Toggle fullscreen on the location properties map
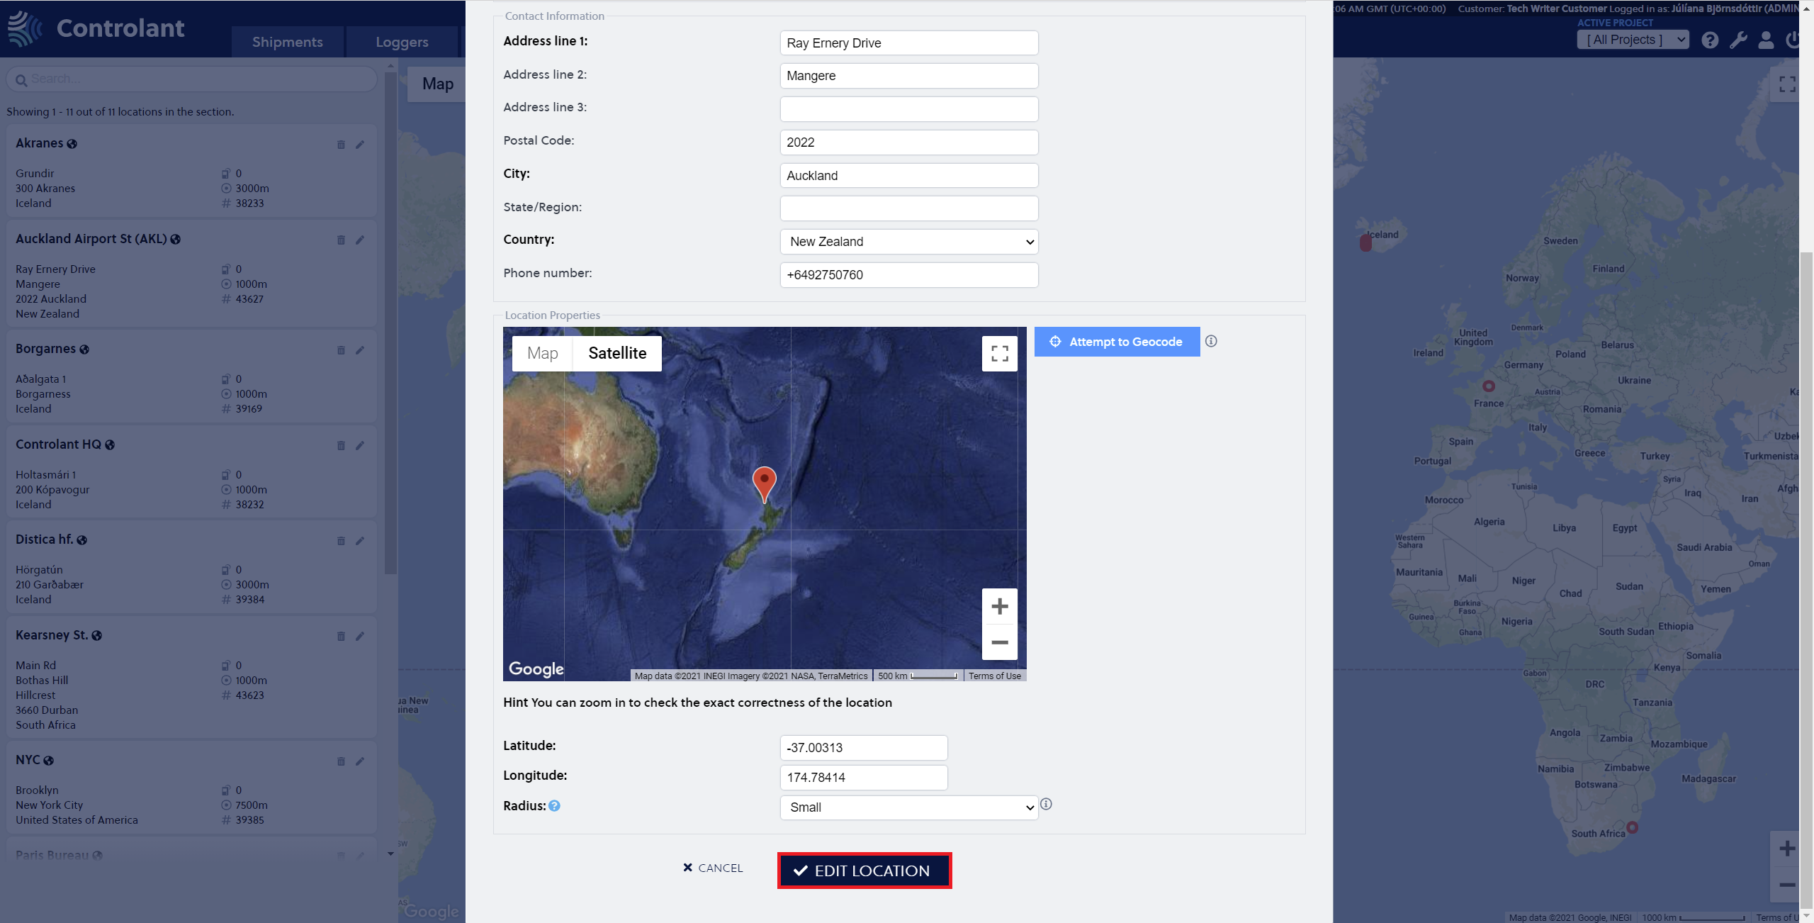Screen dimensions: 1814x923 [x=999, y=353]
